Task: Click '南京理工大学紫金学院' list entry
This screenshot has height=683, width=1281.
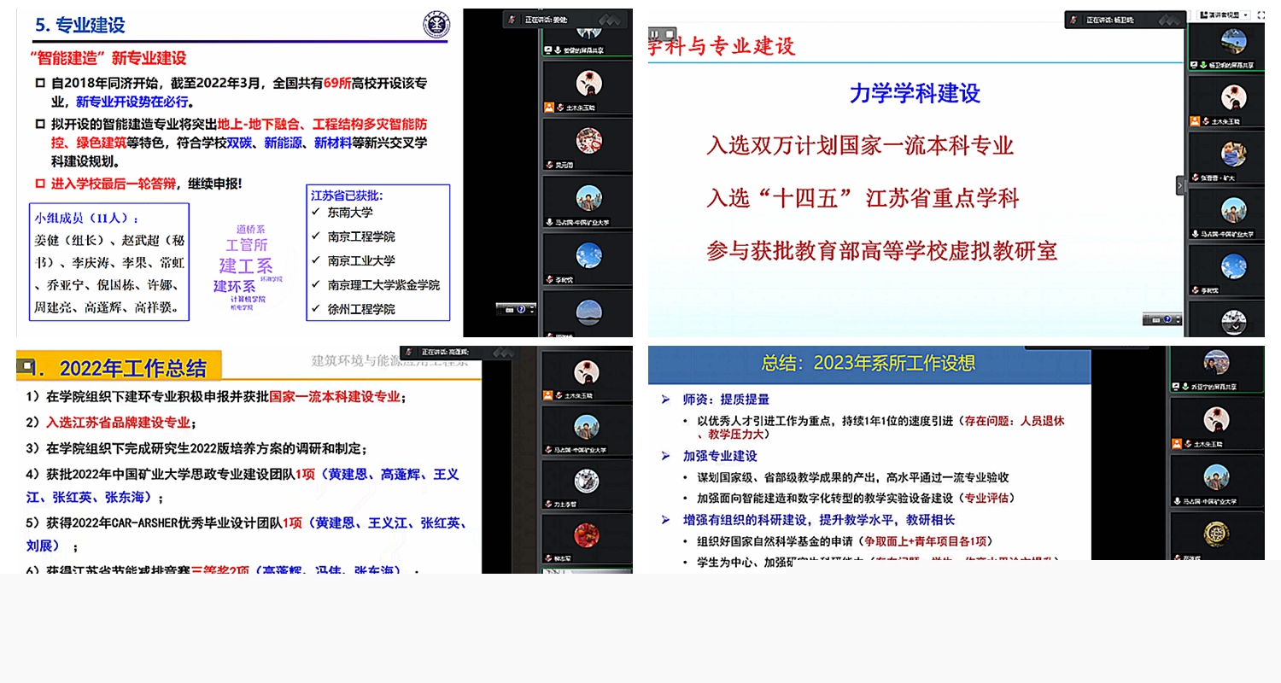Action: coord(383,285)
